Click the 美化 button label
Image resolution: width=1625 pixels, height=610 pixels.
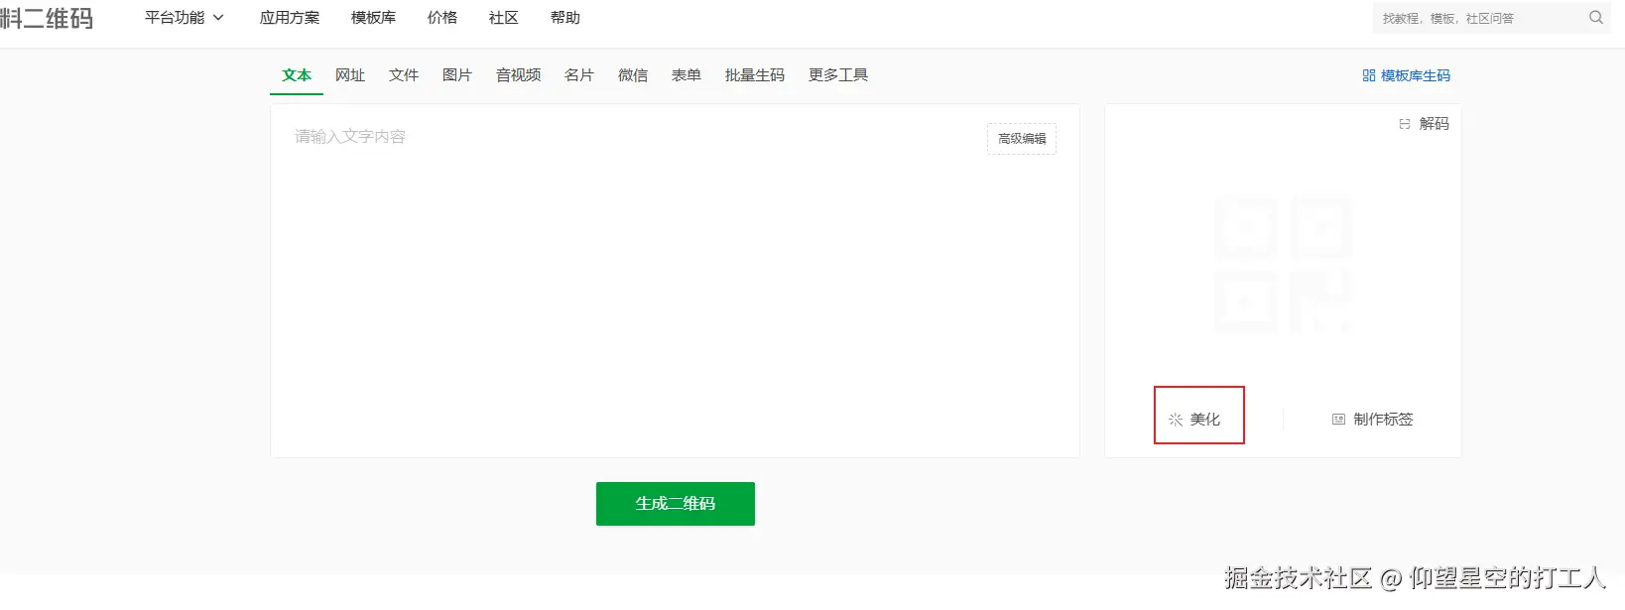point(1205,420)
